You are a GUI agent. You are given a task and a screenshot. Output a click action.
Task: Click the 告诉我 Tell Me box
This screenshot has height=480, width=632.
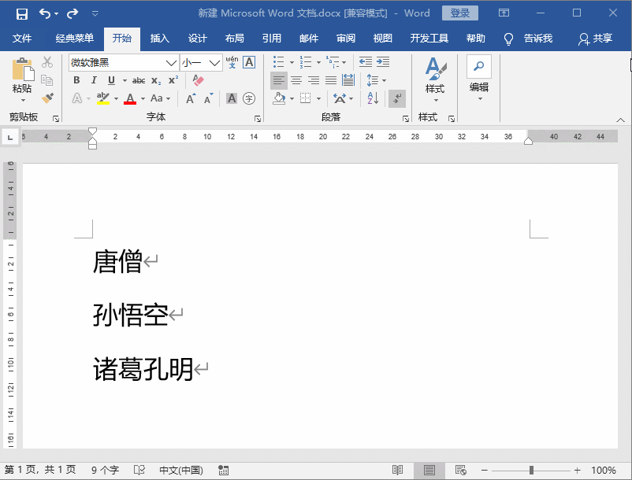529,39
